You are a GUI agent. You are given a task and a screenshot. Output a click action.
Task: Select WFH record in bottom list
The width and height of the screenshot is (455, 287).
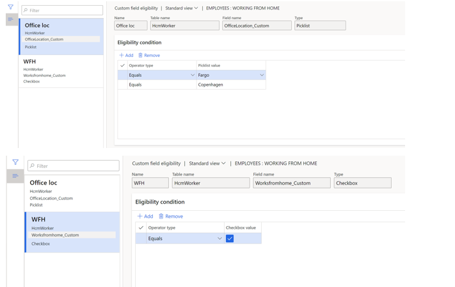72,232
